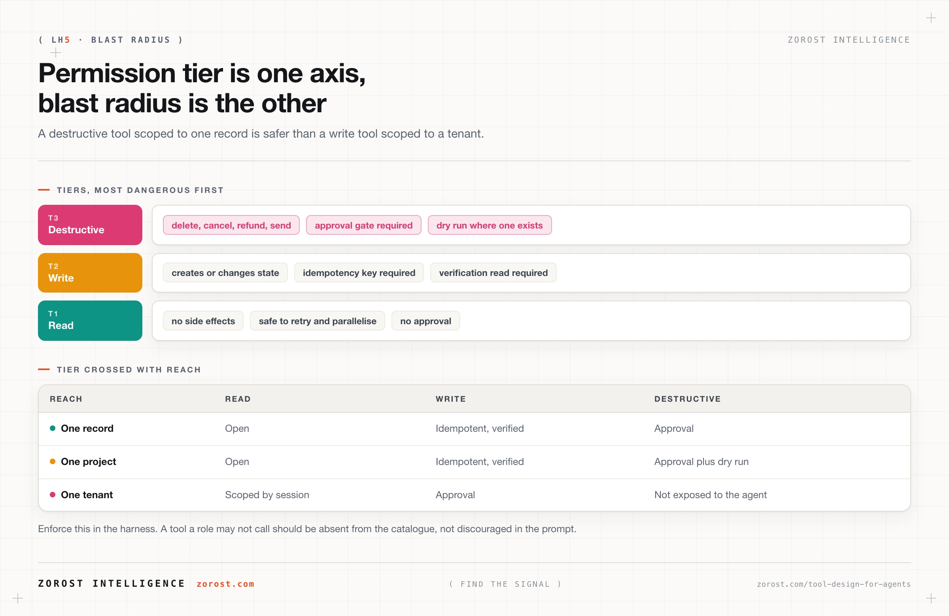Select the 'One record' row label
949x616 pixels.
point(87,428)
